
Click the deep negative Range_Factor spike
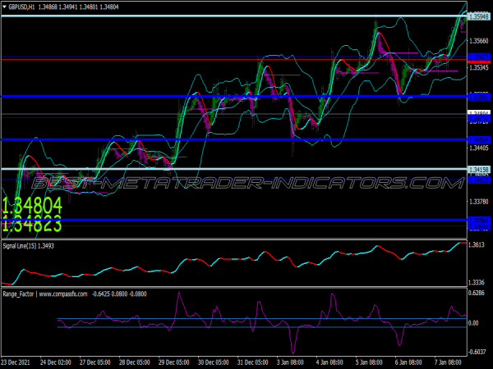(293, 348)
